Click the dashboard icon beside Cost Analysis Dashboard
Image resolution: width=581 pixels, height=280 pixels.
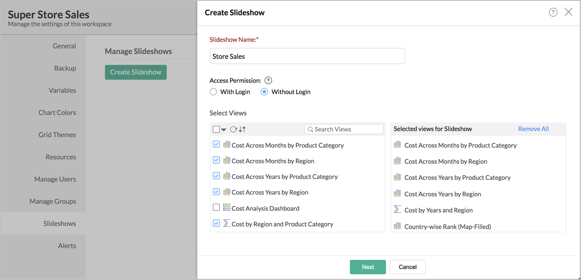[x=227, y=208]
